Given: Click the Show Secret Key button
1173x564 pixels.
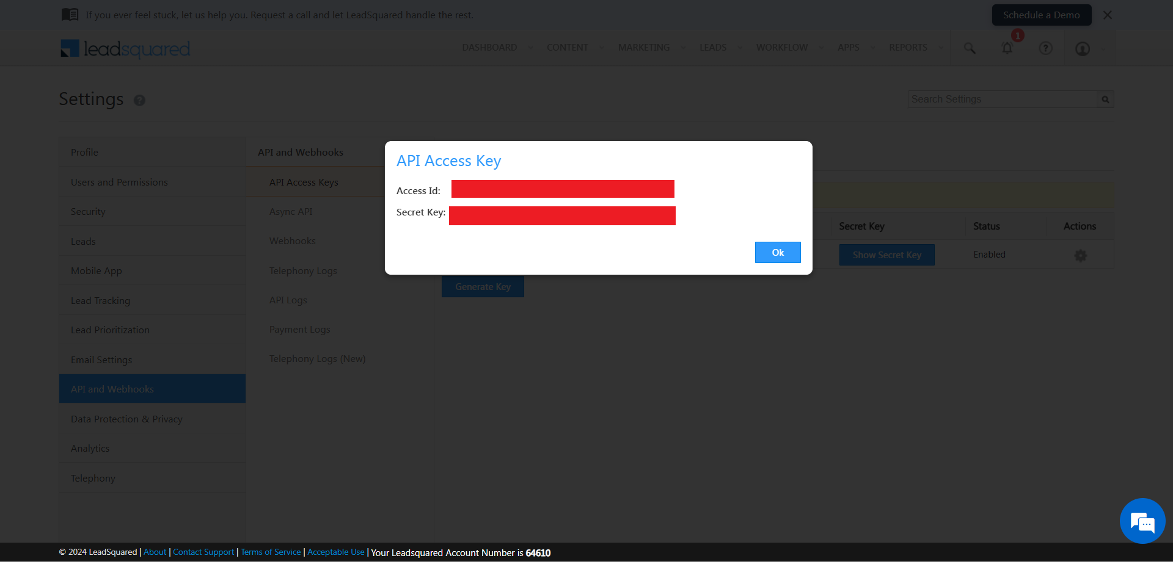Looking at the screenshot, I should pos(887,255).
